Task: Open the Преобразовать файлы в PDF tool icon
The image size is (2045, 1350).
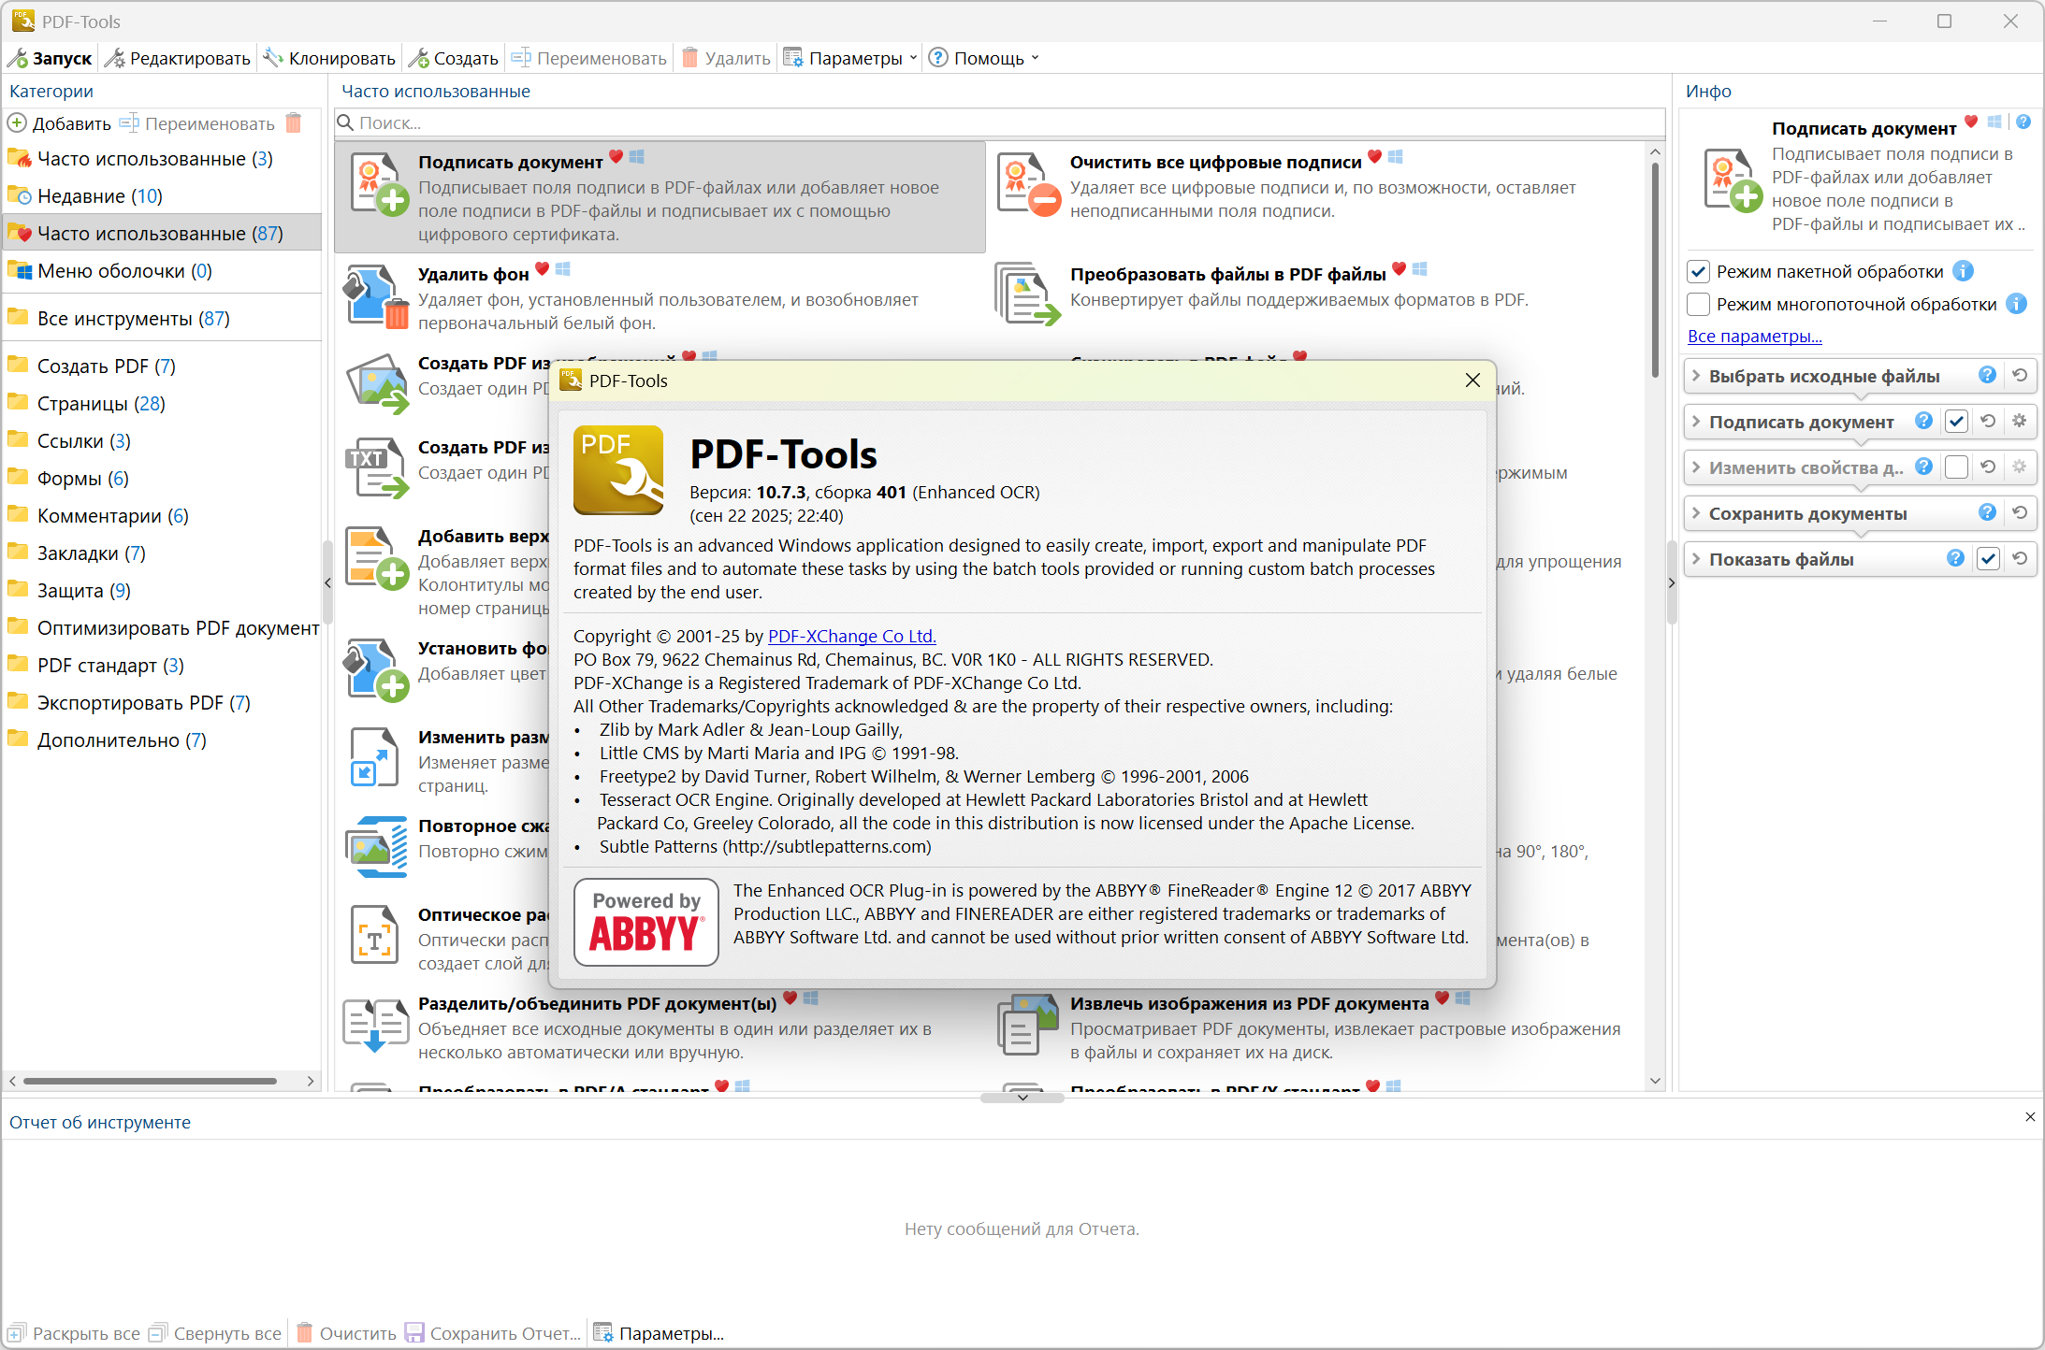Action: 1027,294
